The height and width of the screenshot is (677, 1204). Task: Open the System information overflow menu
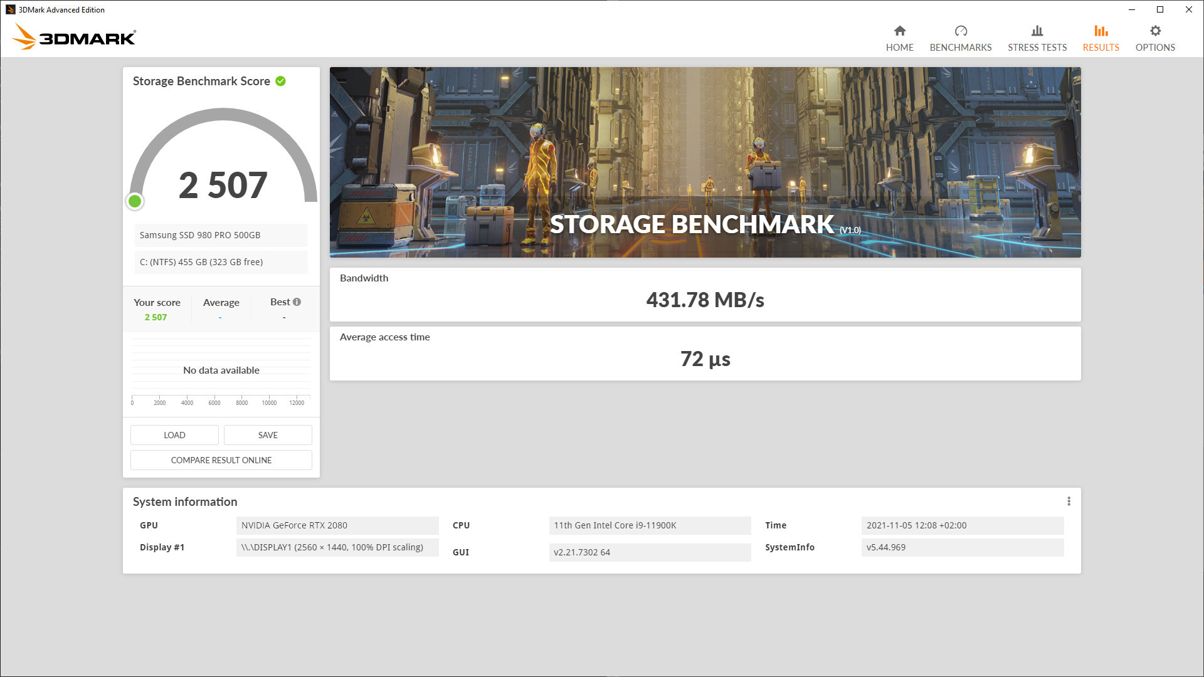click(x=1069, y=501)
